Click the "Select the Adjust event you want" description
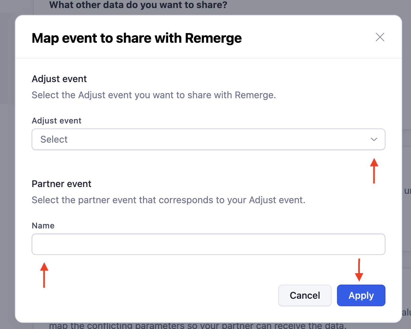This screenshot has width=411, height=329. (x=154, y=95)
